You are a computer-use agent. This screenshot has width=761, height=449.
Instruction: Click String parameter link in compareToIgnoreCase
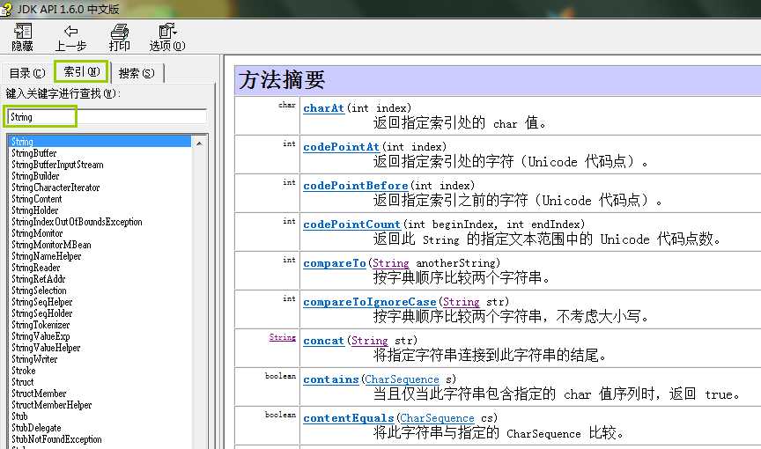[461, 302]
